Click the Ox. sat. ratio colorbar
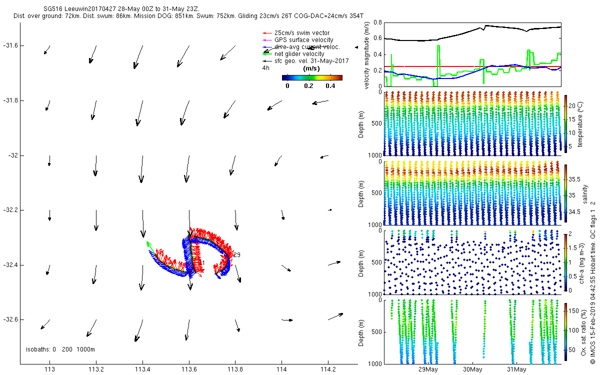Screen dimensions: 600x375 (565, 331)
